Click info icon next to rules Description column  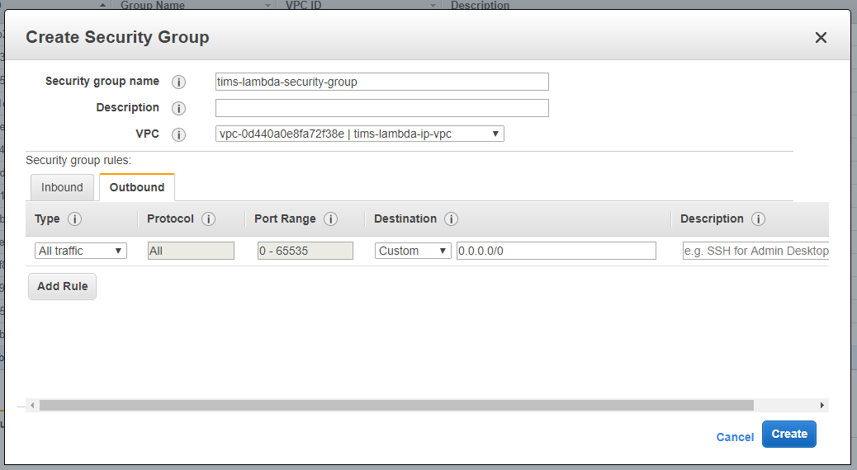coord(758,219)
